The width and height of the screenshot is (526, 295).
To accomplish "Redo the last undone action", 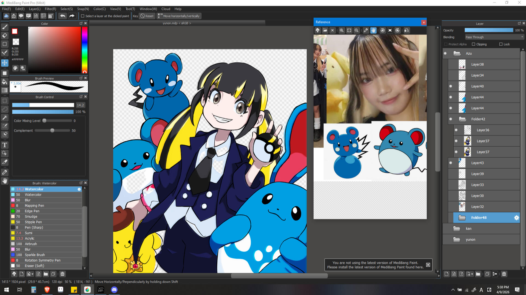I will pos(72,16).
